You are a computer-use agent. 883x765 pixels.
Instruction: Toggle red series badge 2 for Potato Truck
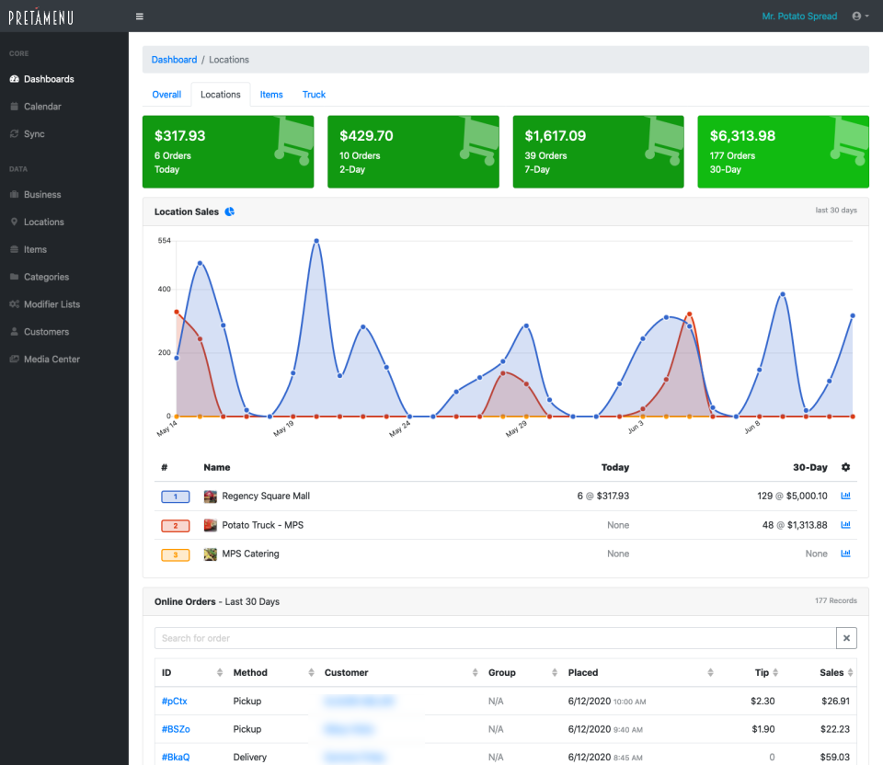pos(176,526)
